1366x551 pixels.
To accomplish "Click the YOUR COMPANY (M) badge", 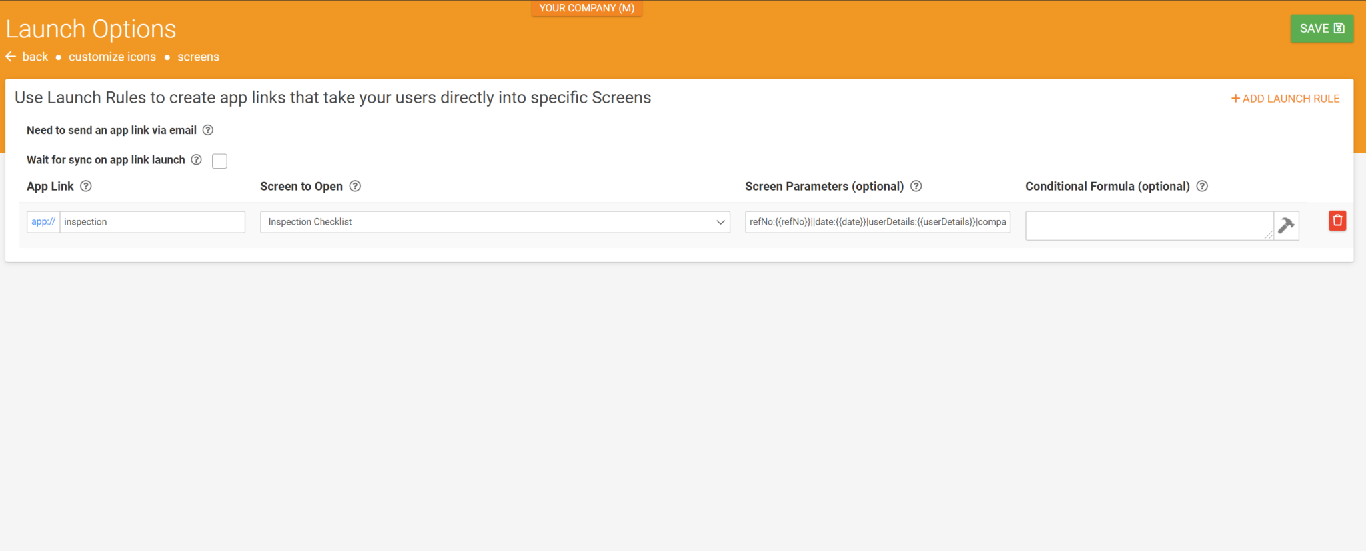I will point(586,8).
